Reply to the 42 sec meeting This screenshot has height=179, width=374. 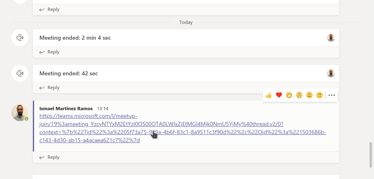[x=50, y=87]
